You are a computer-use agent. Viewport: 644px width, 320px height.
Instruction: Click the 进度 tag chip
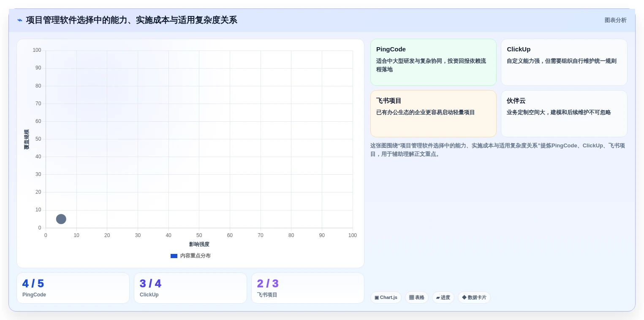click(443, 298)
